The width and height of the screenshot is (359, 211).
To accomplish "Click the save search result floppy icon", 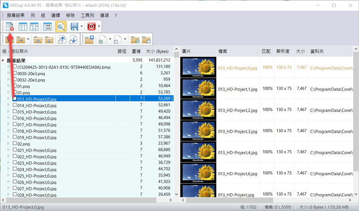I will click(x=74, y=27).
